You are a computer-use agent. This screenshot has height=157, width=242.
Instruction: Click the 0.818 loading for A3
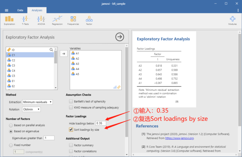[x=159, y=66]
